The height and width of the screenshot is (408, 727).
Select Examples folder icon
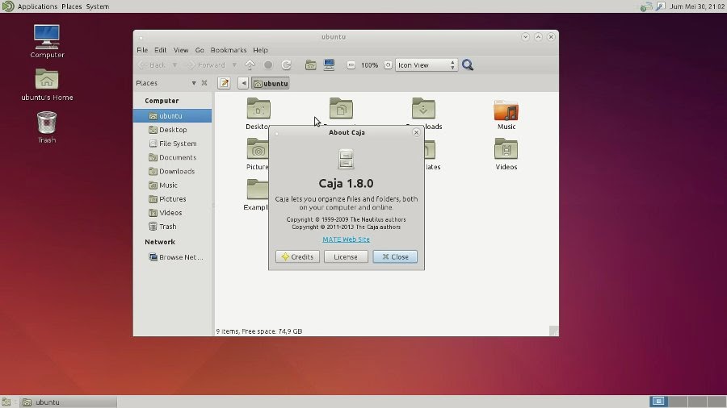coord(258,189)
